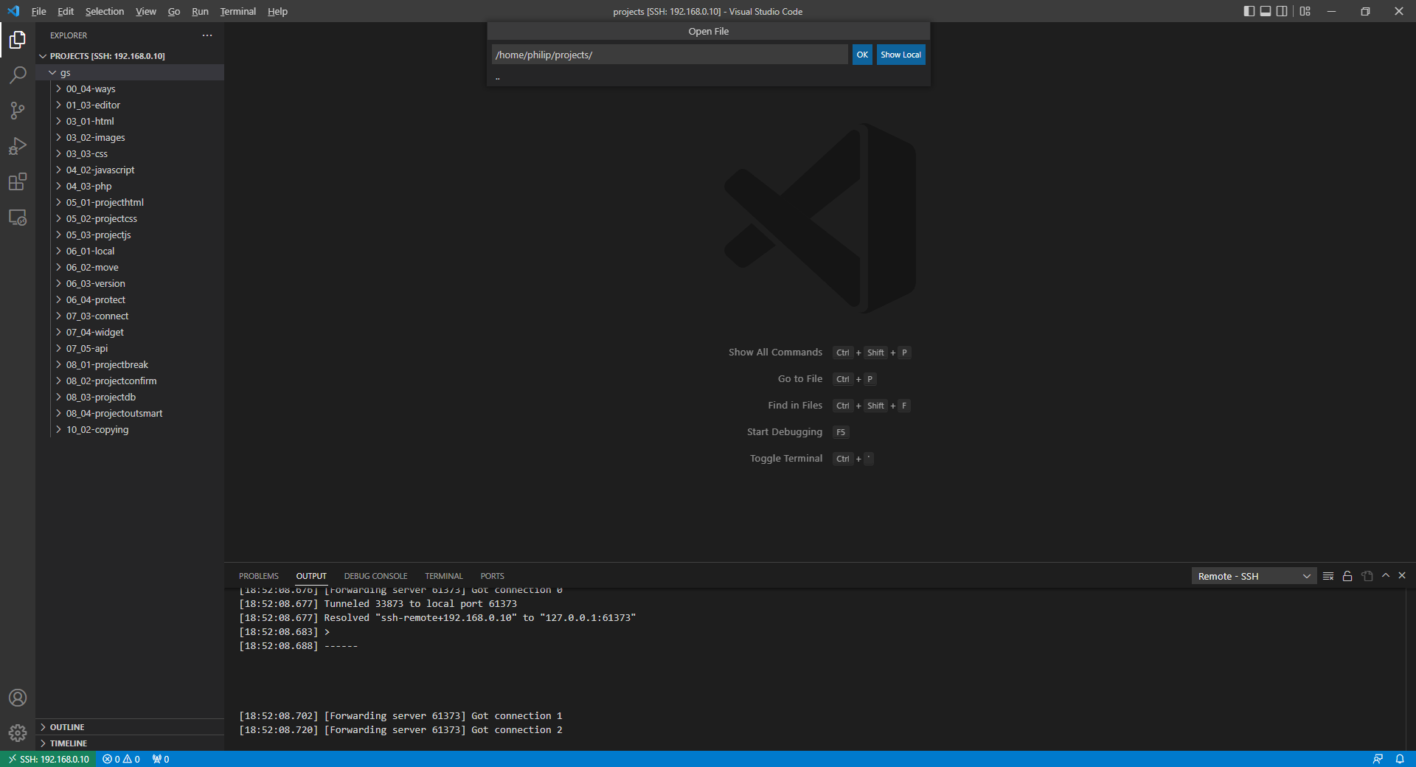Open the Explorer view in activity bar
The image size is (1416, 767).
coord(18,40)
